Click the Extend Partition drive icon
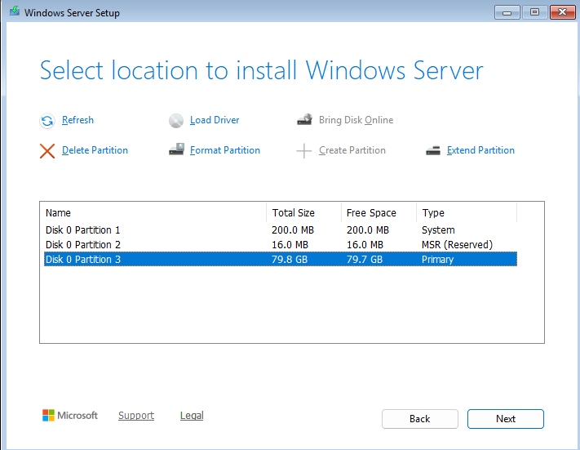Screen dimensions: 580x450 pyautogui.click(x=433, y=151)
